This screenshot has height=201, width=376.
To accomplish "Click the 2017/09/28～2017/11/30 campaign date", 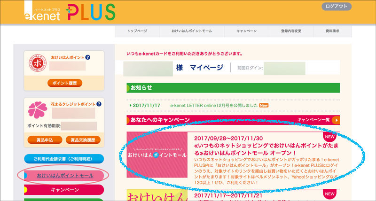I will [228, 138].
